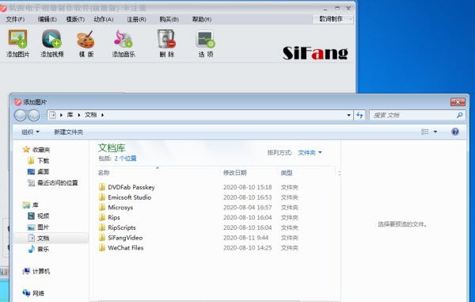Select 桌面 in the navigation pane
The width and height of the screenshot is (475, 302).
coord(43,172)
